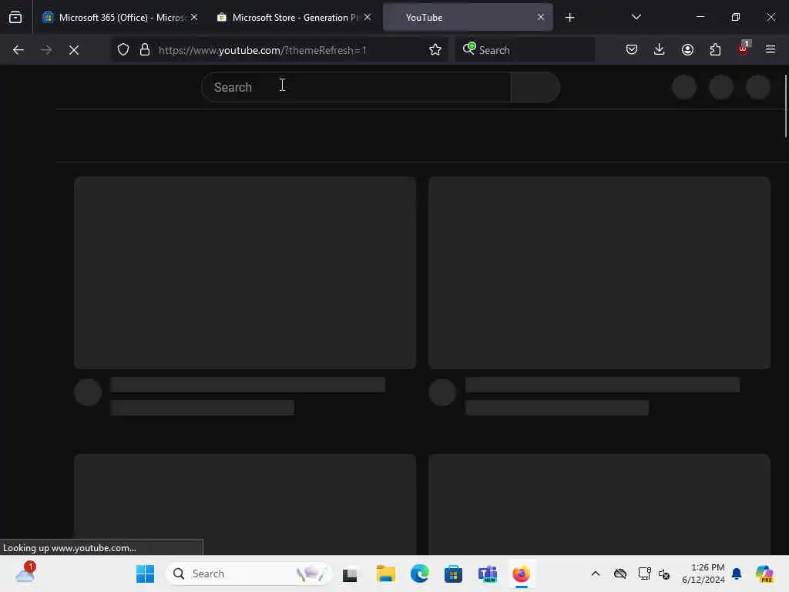Screen dimensions: 789x592
Task: Open the first loading video thumbnail
Action: tap(245, 272)
